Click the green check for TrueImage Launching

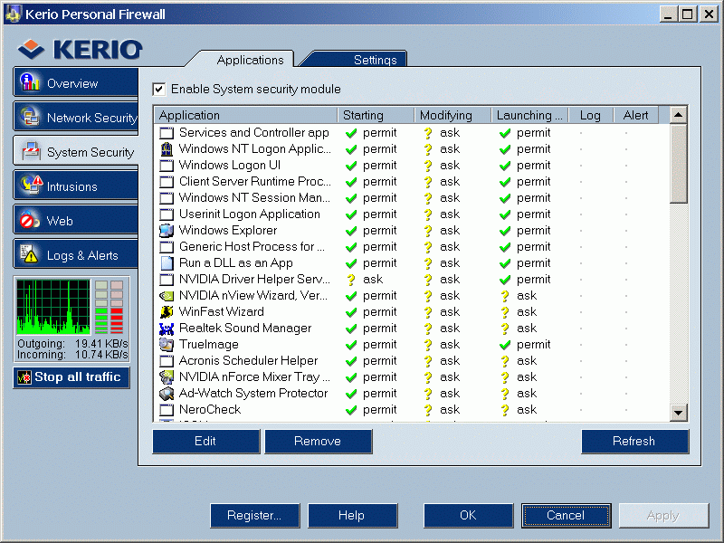(x=505, y=345)
